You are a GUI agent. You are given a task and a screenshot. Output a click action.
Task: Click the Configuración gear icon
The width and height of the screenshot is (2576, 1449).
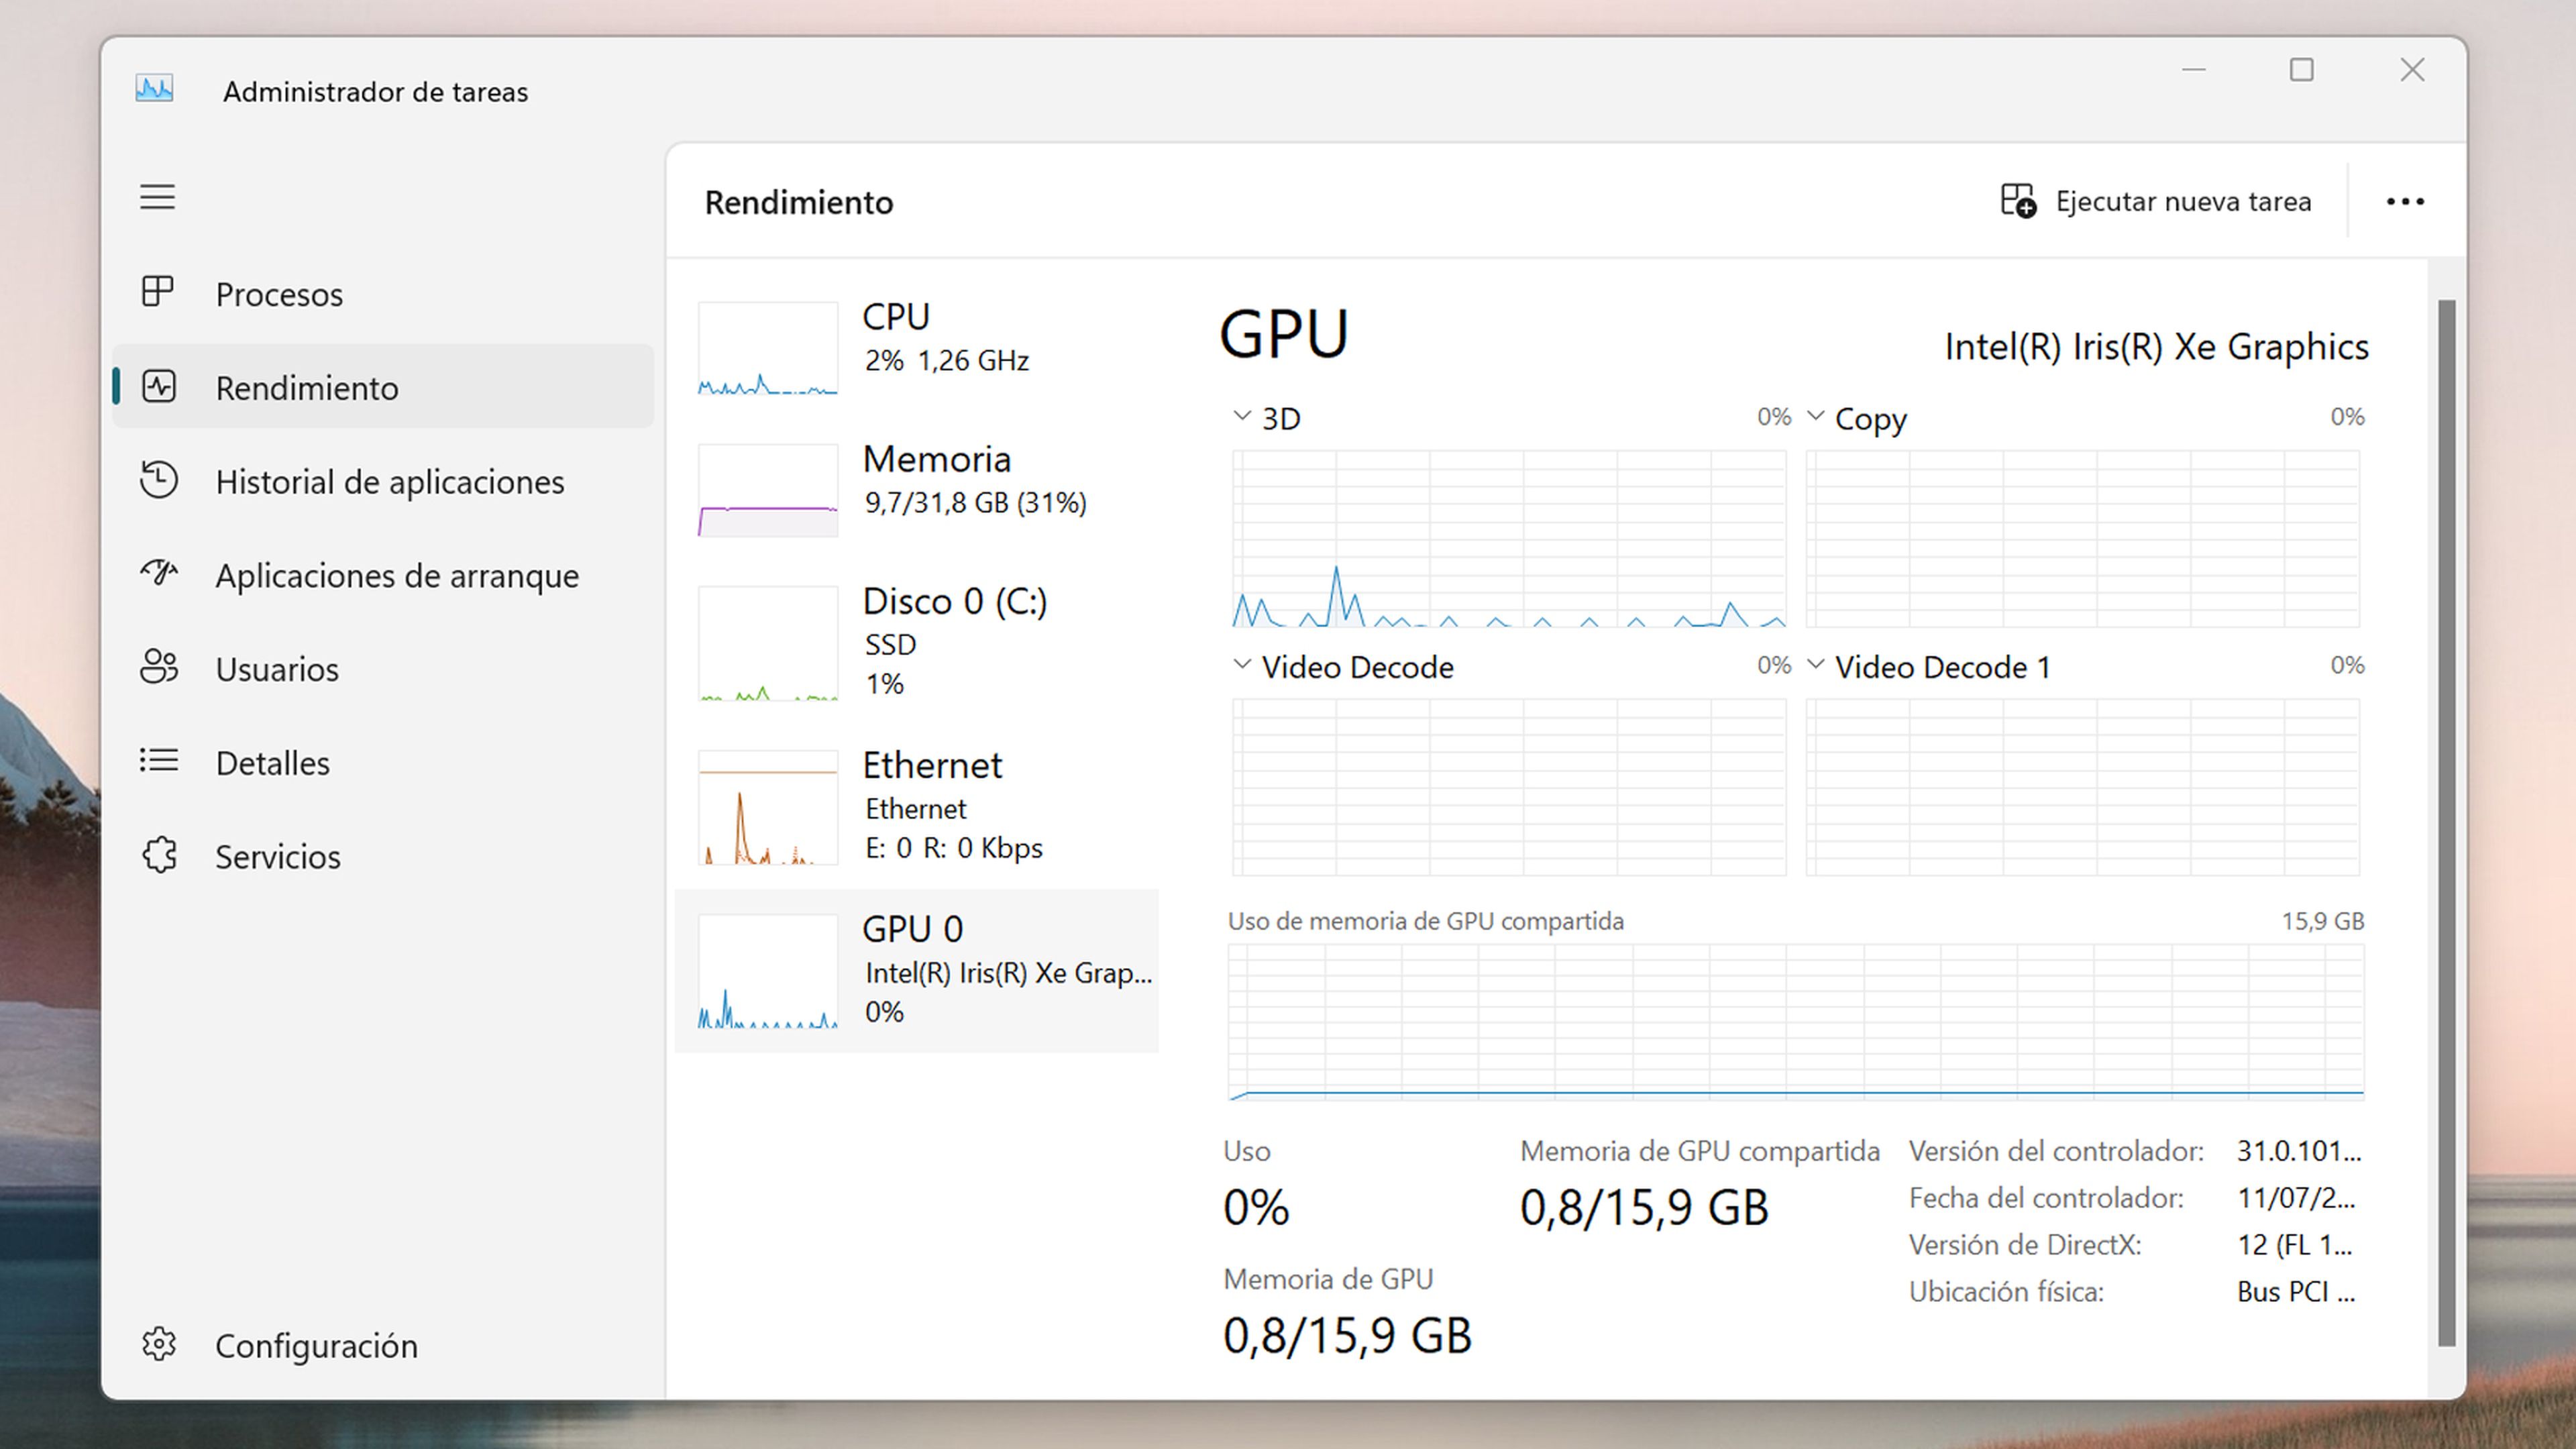click(x=158, y=1344)
